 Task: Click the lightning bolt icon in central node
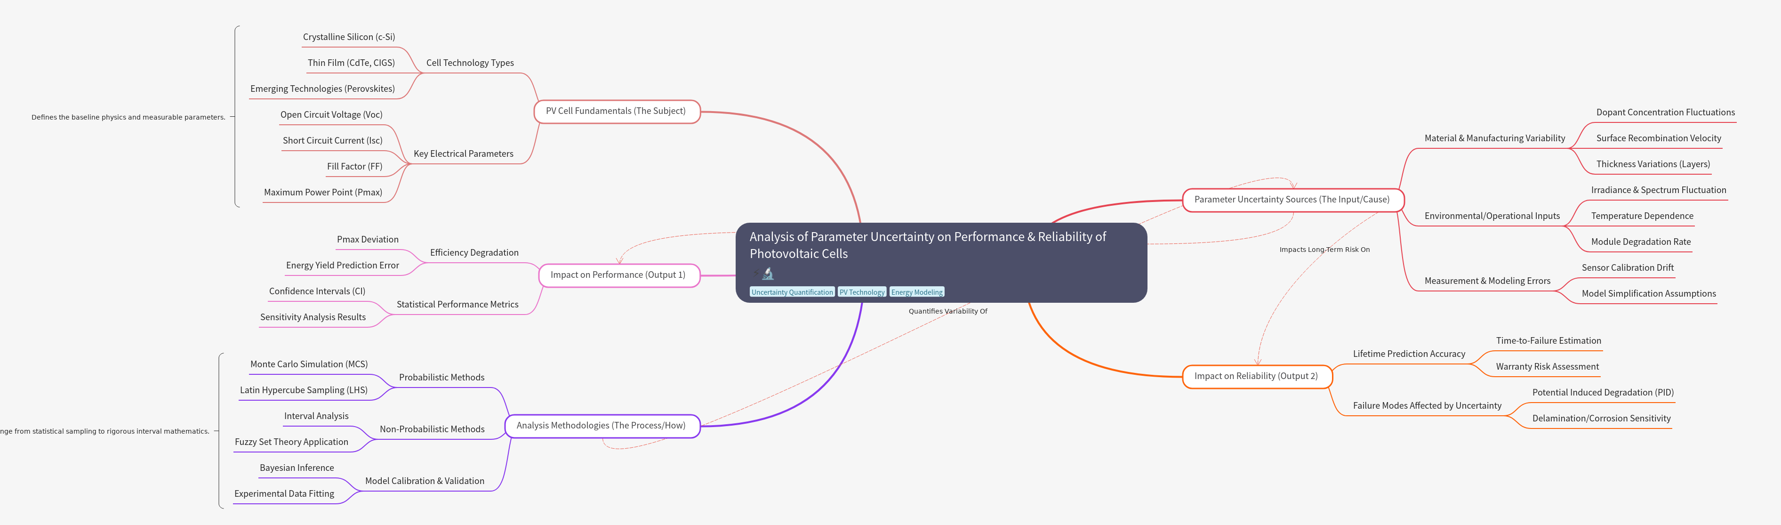click(756, 274)
